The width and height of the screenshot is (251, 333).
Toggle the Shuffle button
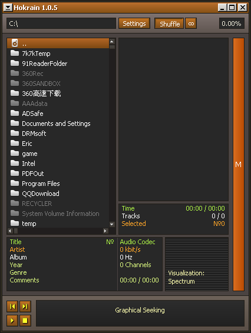169,24
